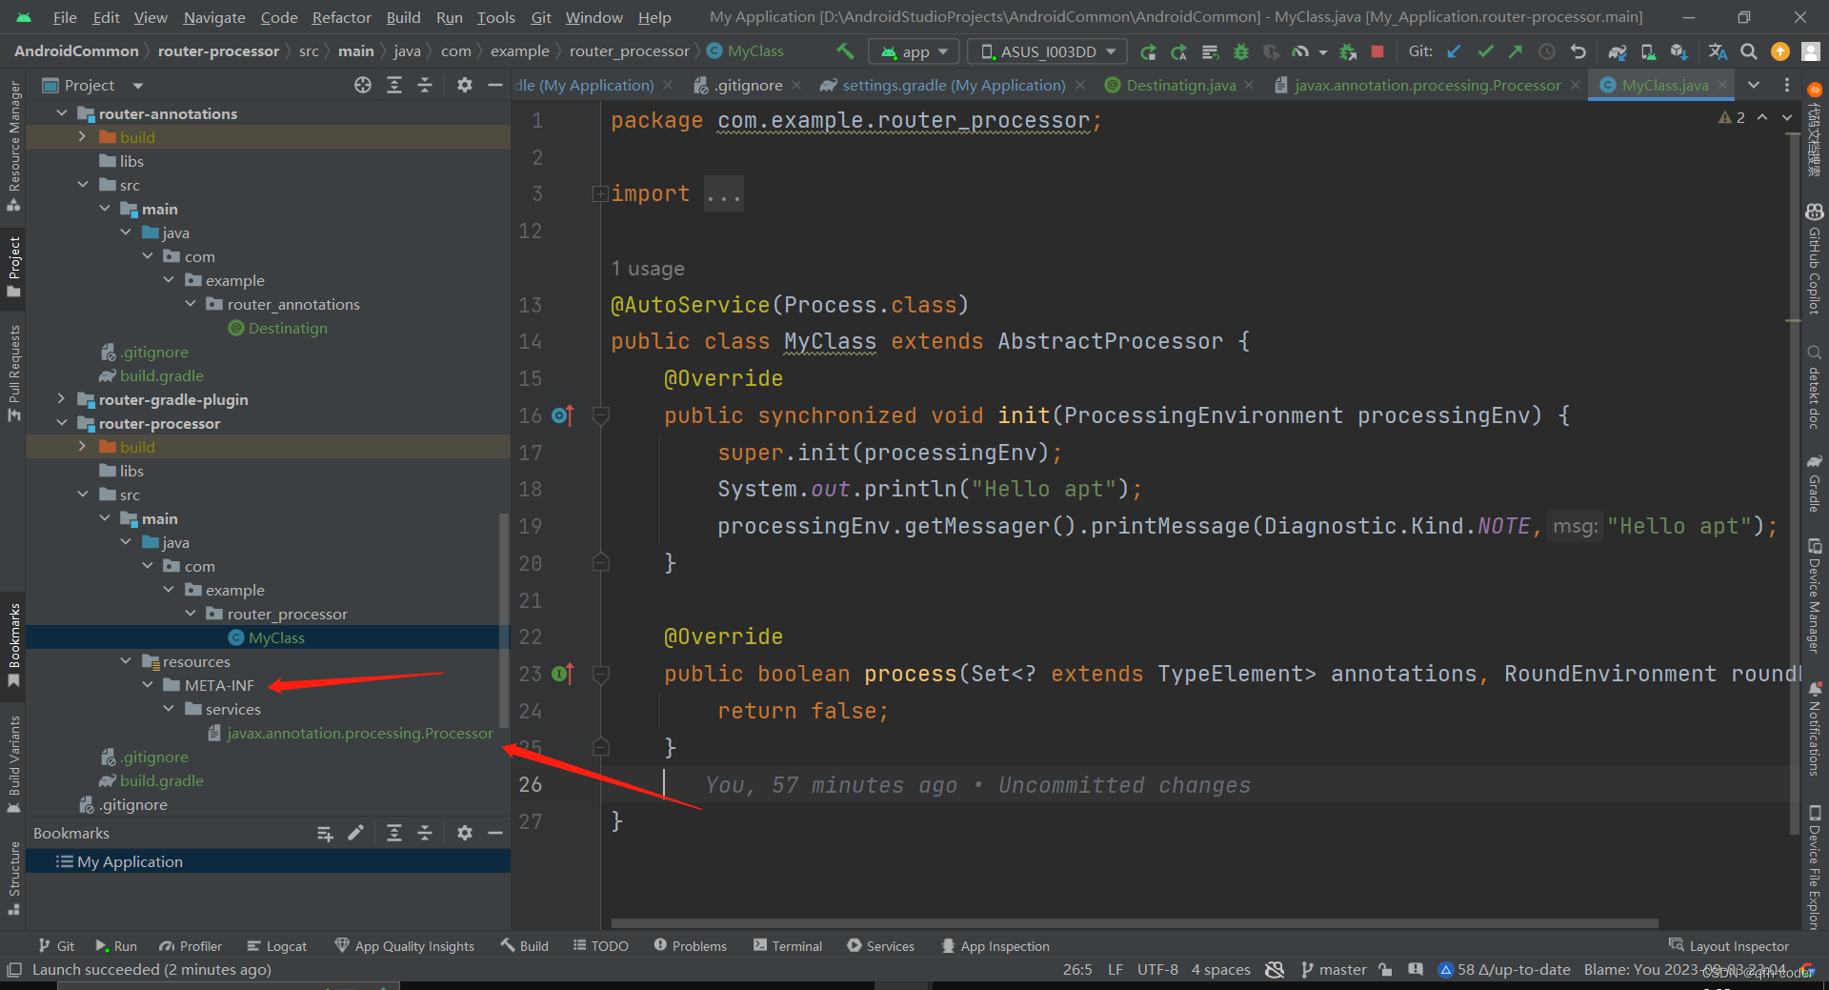1829x990 pixels.
Task: Click the editor horizontal scrollbar
Action: click(x=1134, y=923)
